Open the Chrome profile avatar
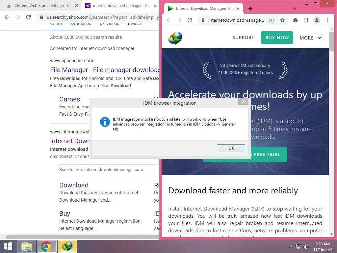Viewport: 337px width, 253px height. pos(316,20)
